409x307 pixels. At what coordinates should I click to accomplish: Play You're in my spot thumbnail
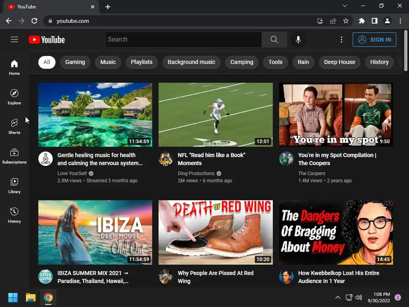click(336, 115)
